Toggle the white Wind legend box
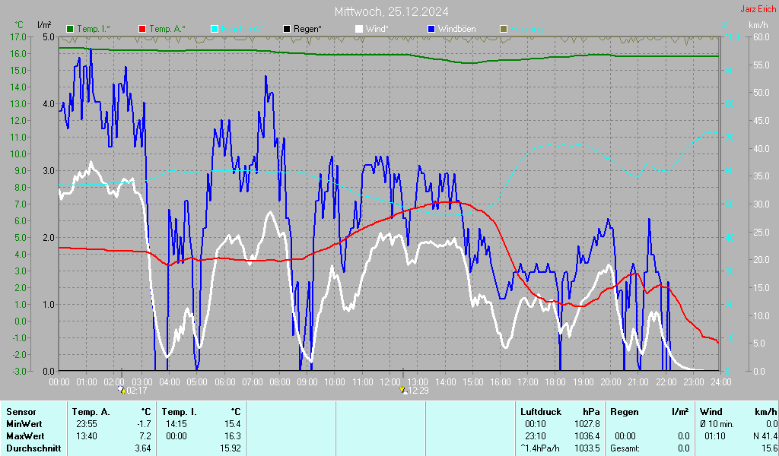The width and height of the screenshot is (779, 456). (359, 29)
